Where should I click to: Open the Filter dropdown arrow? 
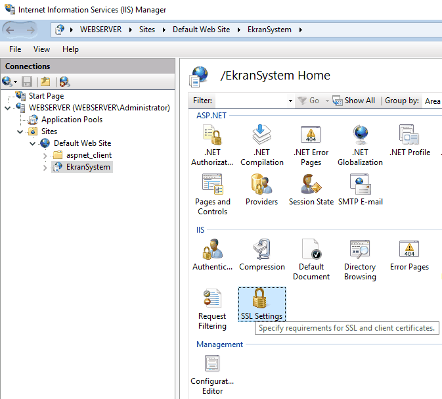coord(290,101)
